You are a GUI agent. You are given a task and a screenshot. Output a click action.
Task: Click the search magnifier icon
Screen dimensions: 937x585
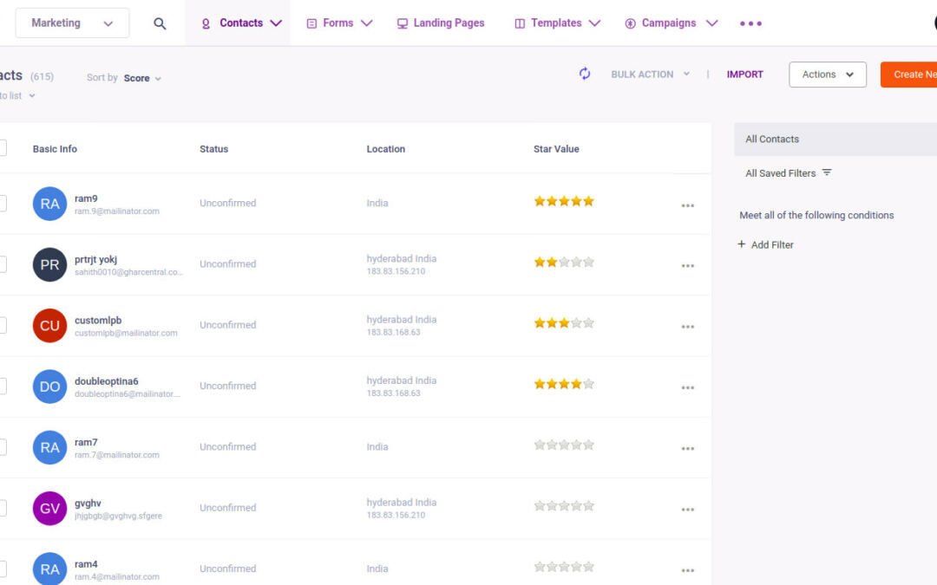click(160, 23)
